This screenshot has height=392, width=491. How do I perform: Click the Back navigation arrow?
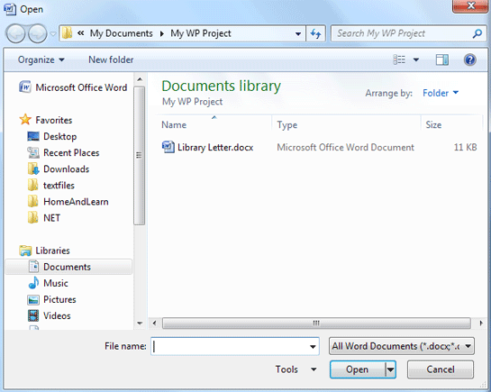[15, 33]
